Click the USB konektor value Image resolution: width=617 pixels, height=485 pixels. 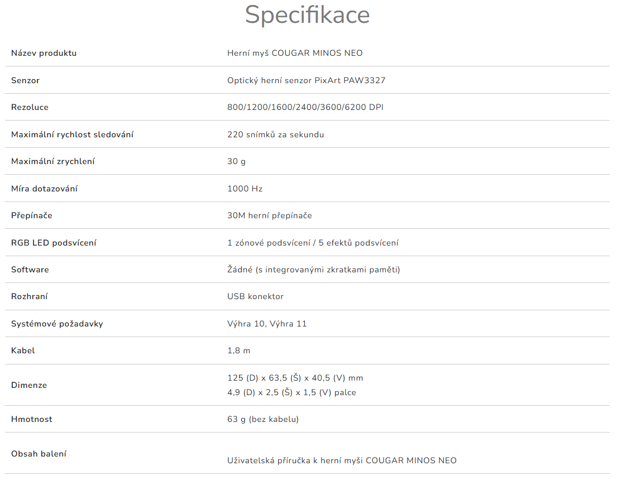(x=255, y=296)
